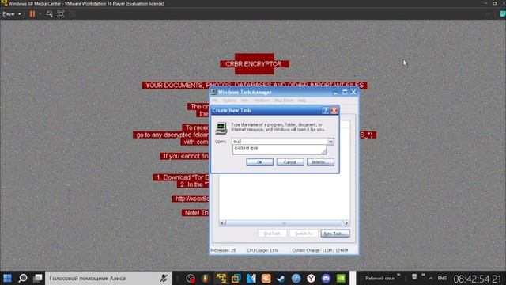The width and height of the screenshot is (506, 285).
Task: Click the CRBR ENCRYPTOR heading
Action: click(254, 64)
